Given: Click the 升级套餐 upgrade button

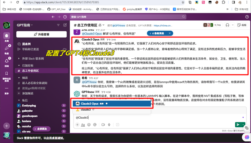Looking at the screenshot, I should 41,34.
